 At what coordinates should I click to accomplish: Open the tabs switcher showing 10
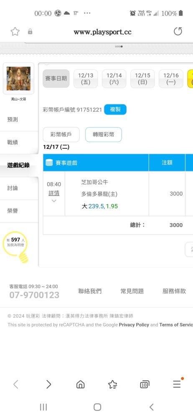point(145,384)
